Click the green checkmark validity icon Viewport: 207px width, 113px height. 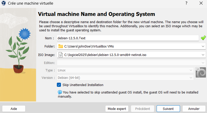[203, 38]
